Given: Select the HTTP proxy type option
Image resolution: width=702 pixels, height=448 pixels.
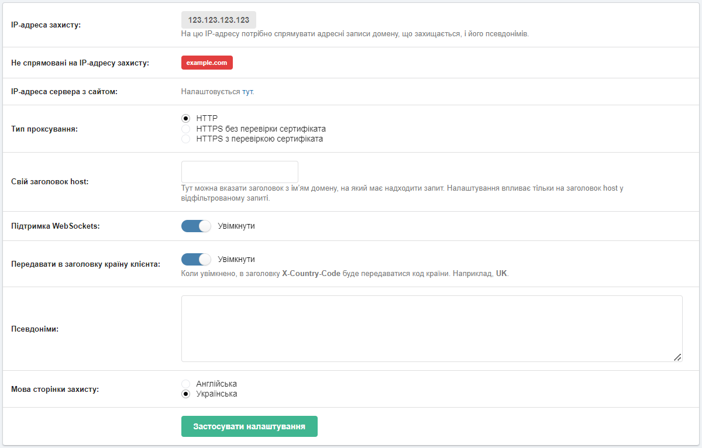Looking at the screenshot, I should [186, 118].
